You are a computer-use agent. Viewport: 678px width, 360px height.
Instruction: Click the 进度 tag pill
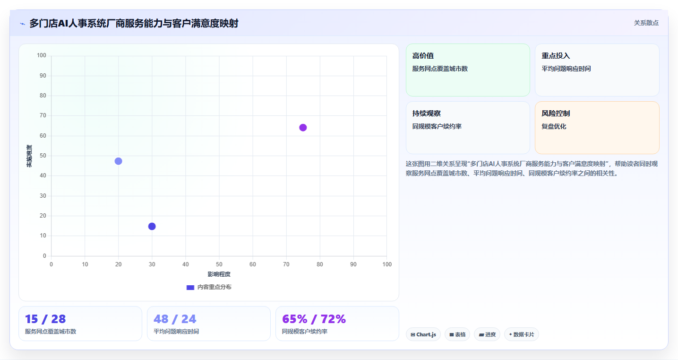[487, 334]
